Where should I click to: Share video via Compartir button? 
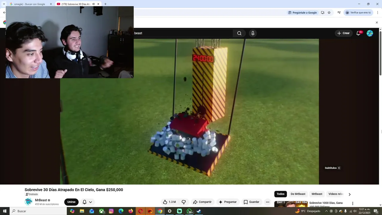202,202
